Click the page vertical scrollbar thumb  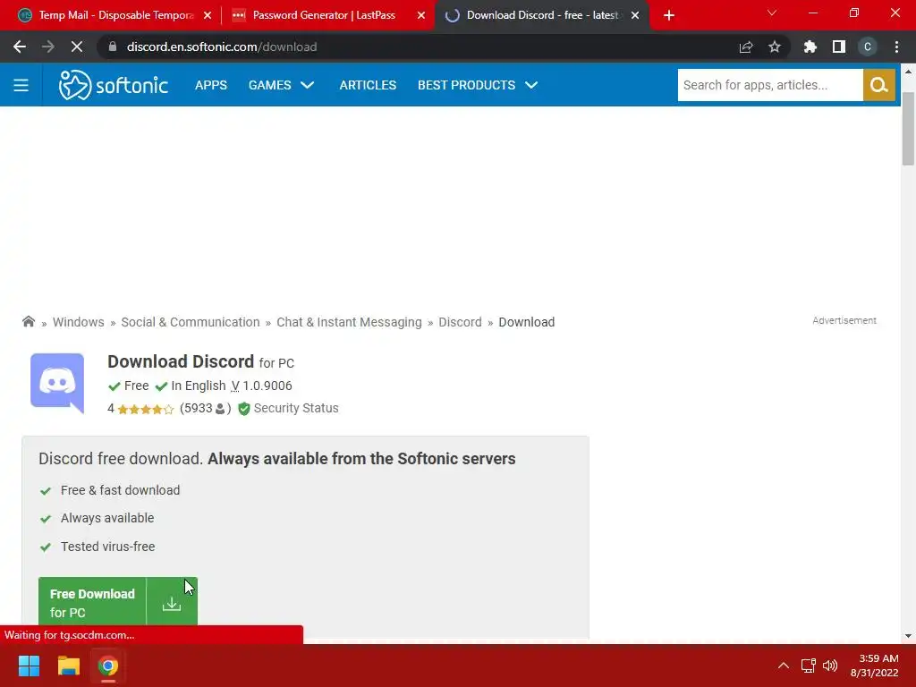click(x=908, y=129)
